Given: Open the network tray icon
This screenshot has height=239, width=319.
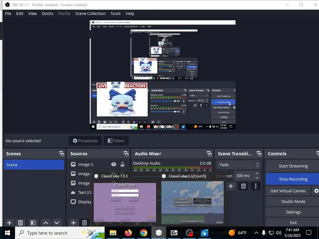Looking at the screenshot, I should point(271,233).
